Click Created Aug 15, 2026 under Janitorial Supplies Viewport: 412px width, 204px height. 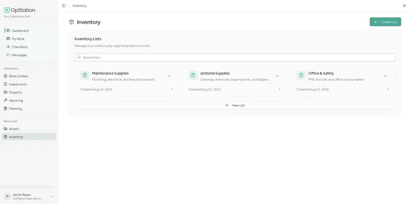click(204, 89)
